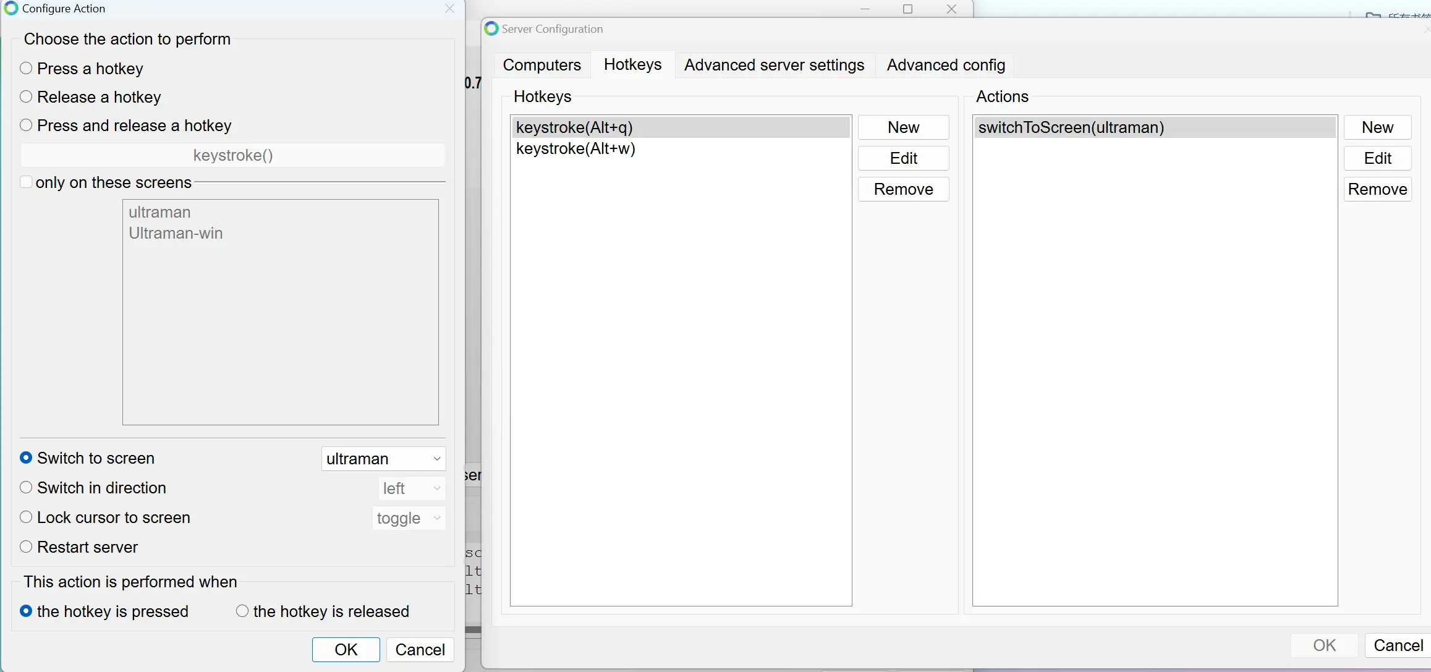Screen dimensions: 1431x672
Task: Switch to the Computers tab
Action: (x=542, y=65)
